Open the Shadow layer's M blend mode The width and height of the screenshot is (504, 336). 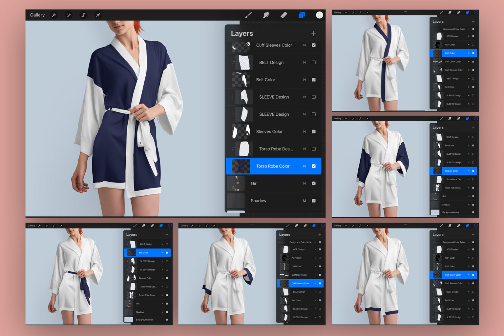coord(304,200)
